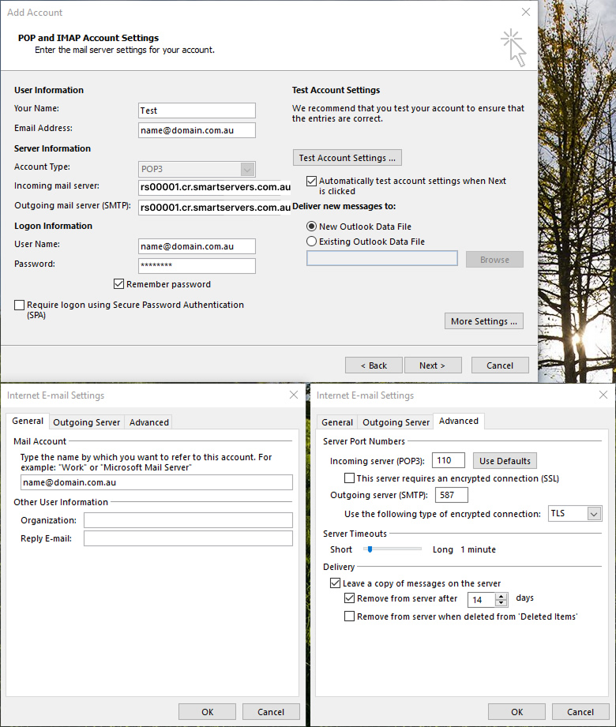The width and height of the screenshot is (616, 727).
Task: Choose New Outlook Data File option
Action: (312, 227)
